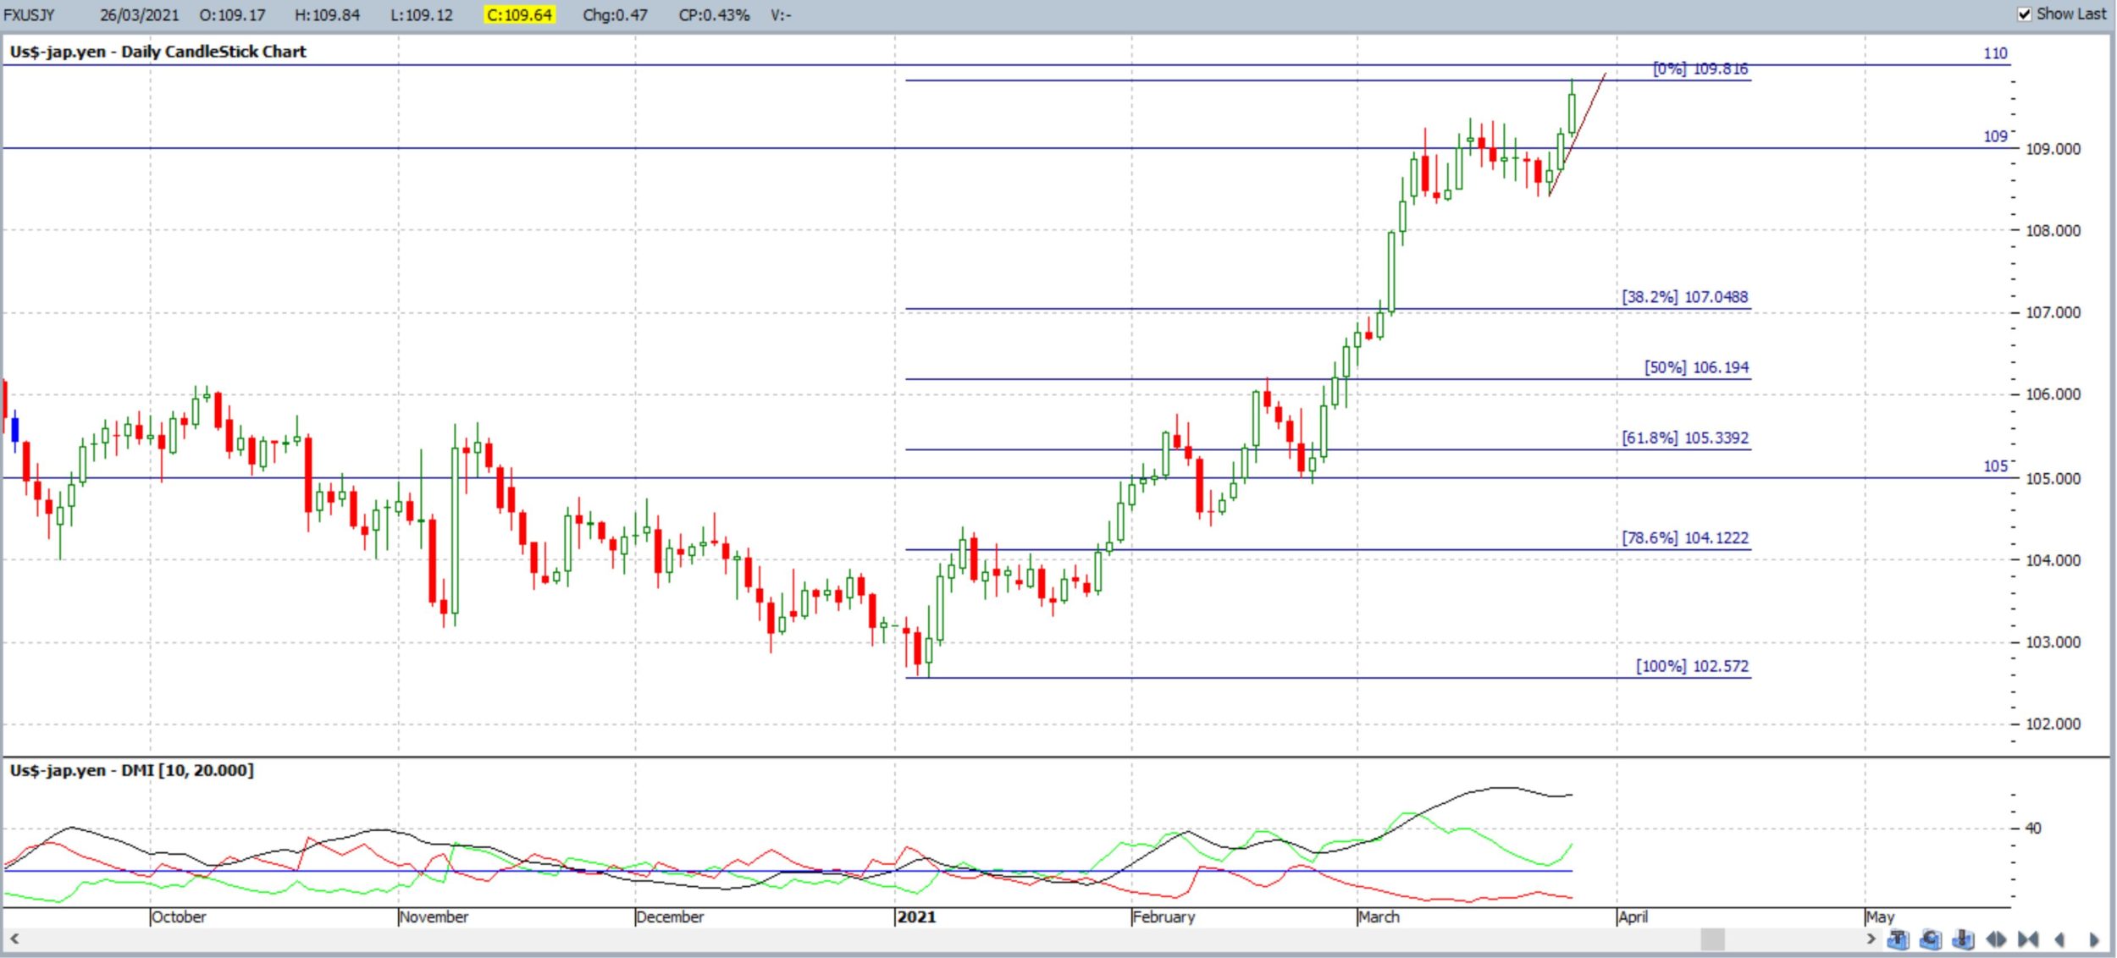Click the blue 'C' chart toolbar icon
2117x958 pixels.
(1931, 939)
